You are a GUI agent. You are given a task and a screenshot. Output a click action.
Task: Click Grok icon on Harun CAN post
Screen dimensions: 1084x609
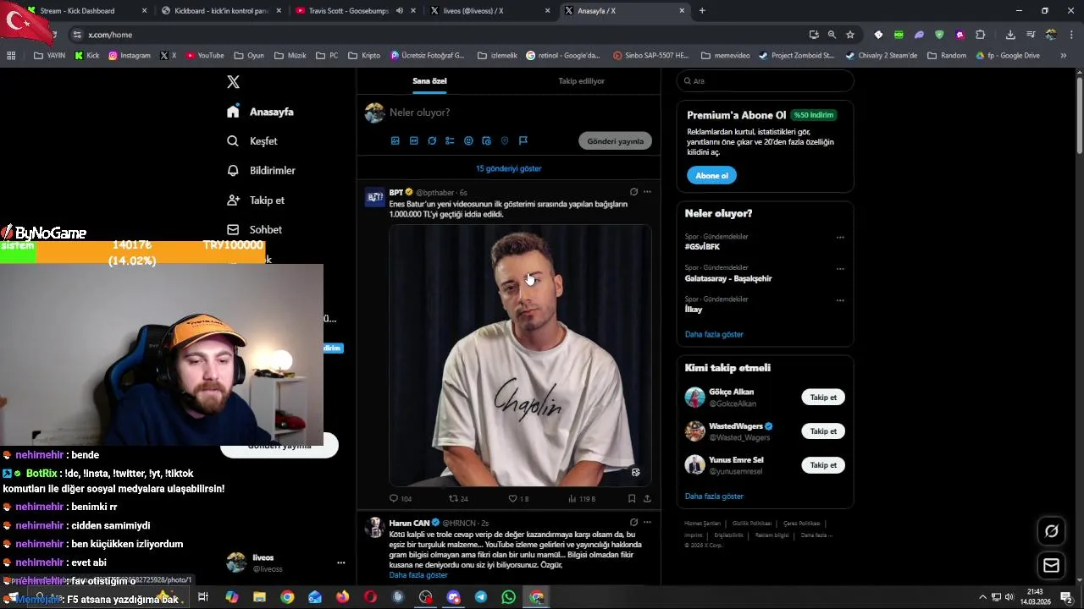click(x=633, y=523)
